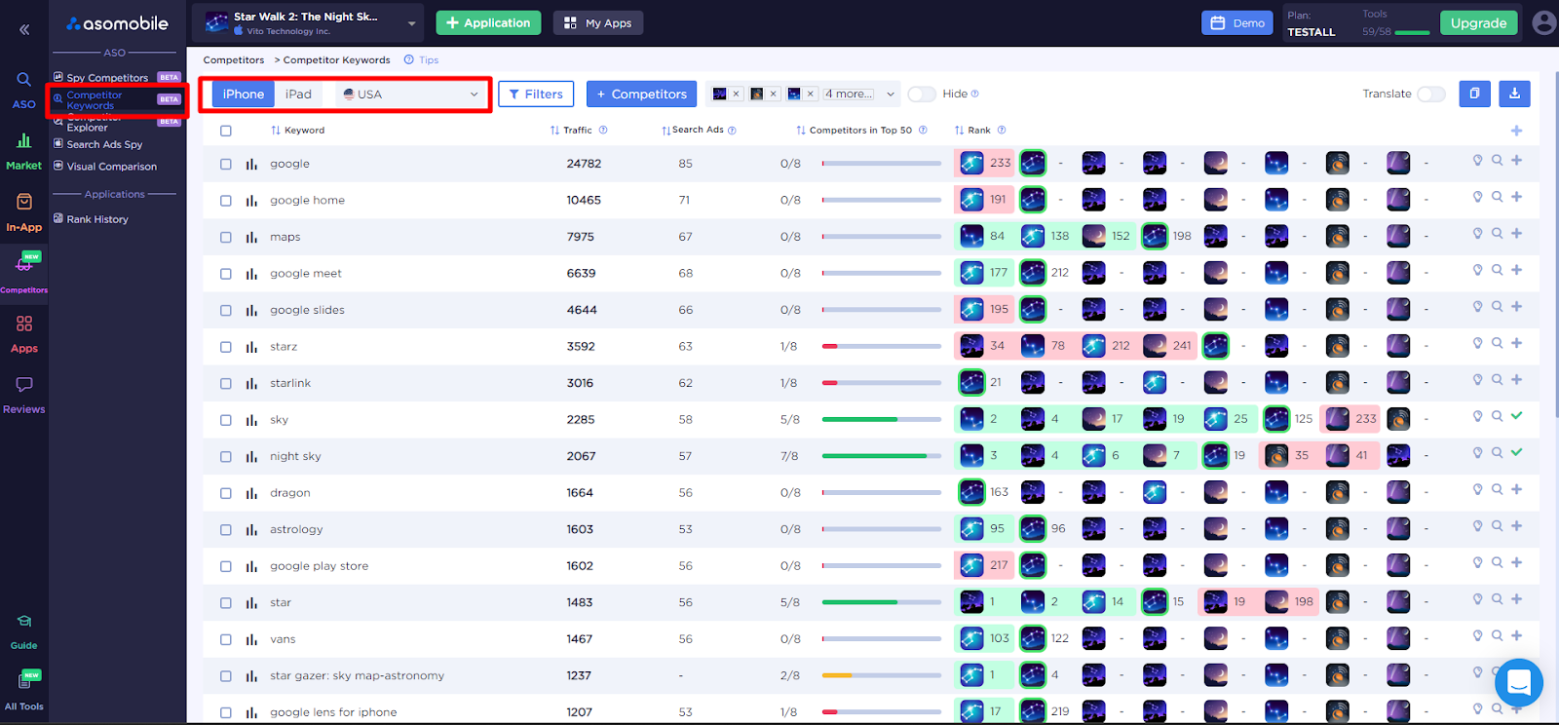Image resolution: width=1559 pixels, height=725 pixels.
Task: Click the Tips help icon
Action: 409,60
